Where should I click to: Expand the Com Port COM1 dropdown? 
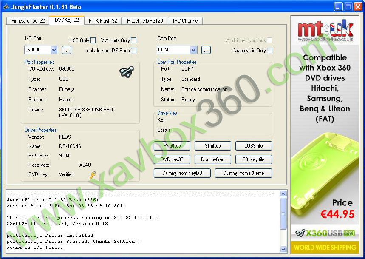point(193,50)
